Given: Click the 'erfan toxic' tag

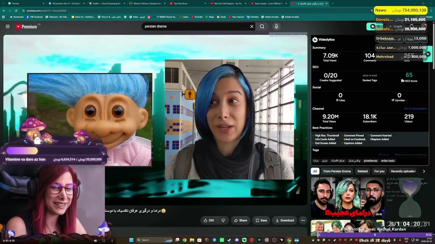Looking at the screenshot, I should pyautogui.click(x=388, y=161).
